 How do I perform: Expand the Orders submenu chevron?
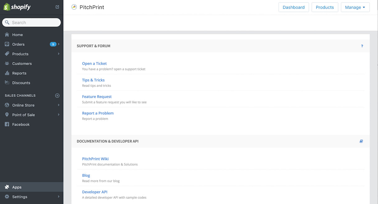[x=58, y=44]
